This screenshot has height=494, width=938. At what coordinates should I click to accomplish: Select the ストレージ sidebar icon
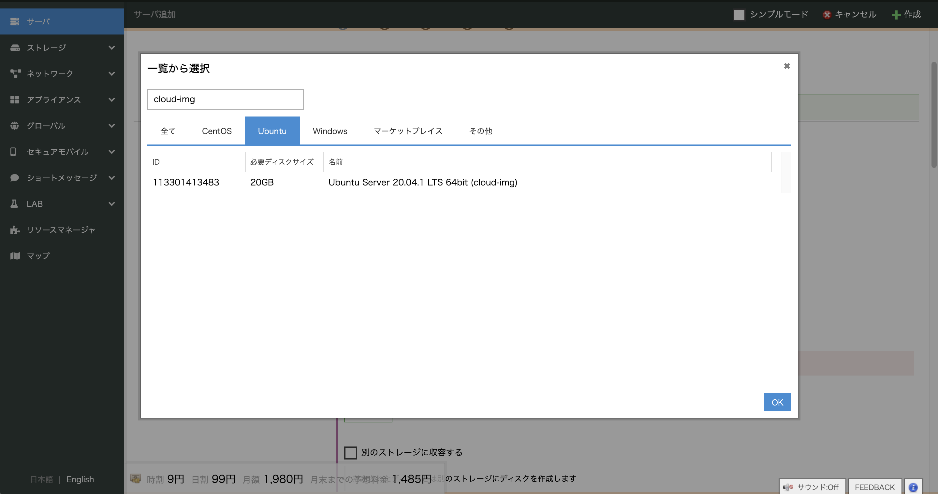click(15, 48)
